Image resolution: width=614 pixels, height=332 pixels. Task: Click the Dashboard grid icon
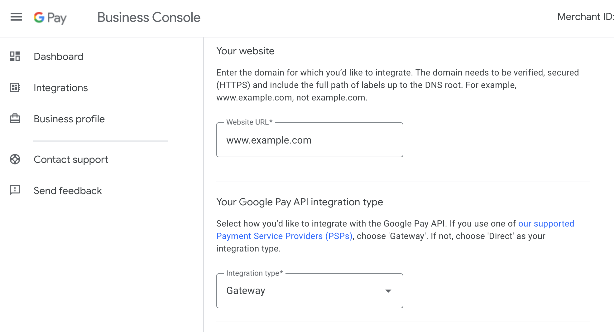click(15, 56)
